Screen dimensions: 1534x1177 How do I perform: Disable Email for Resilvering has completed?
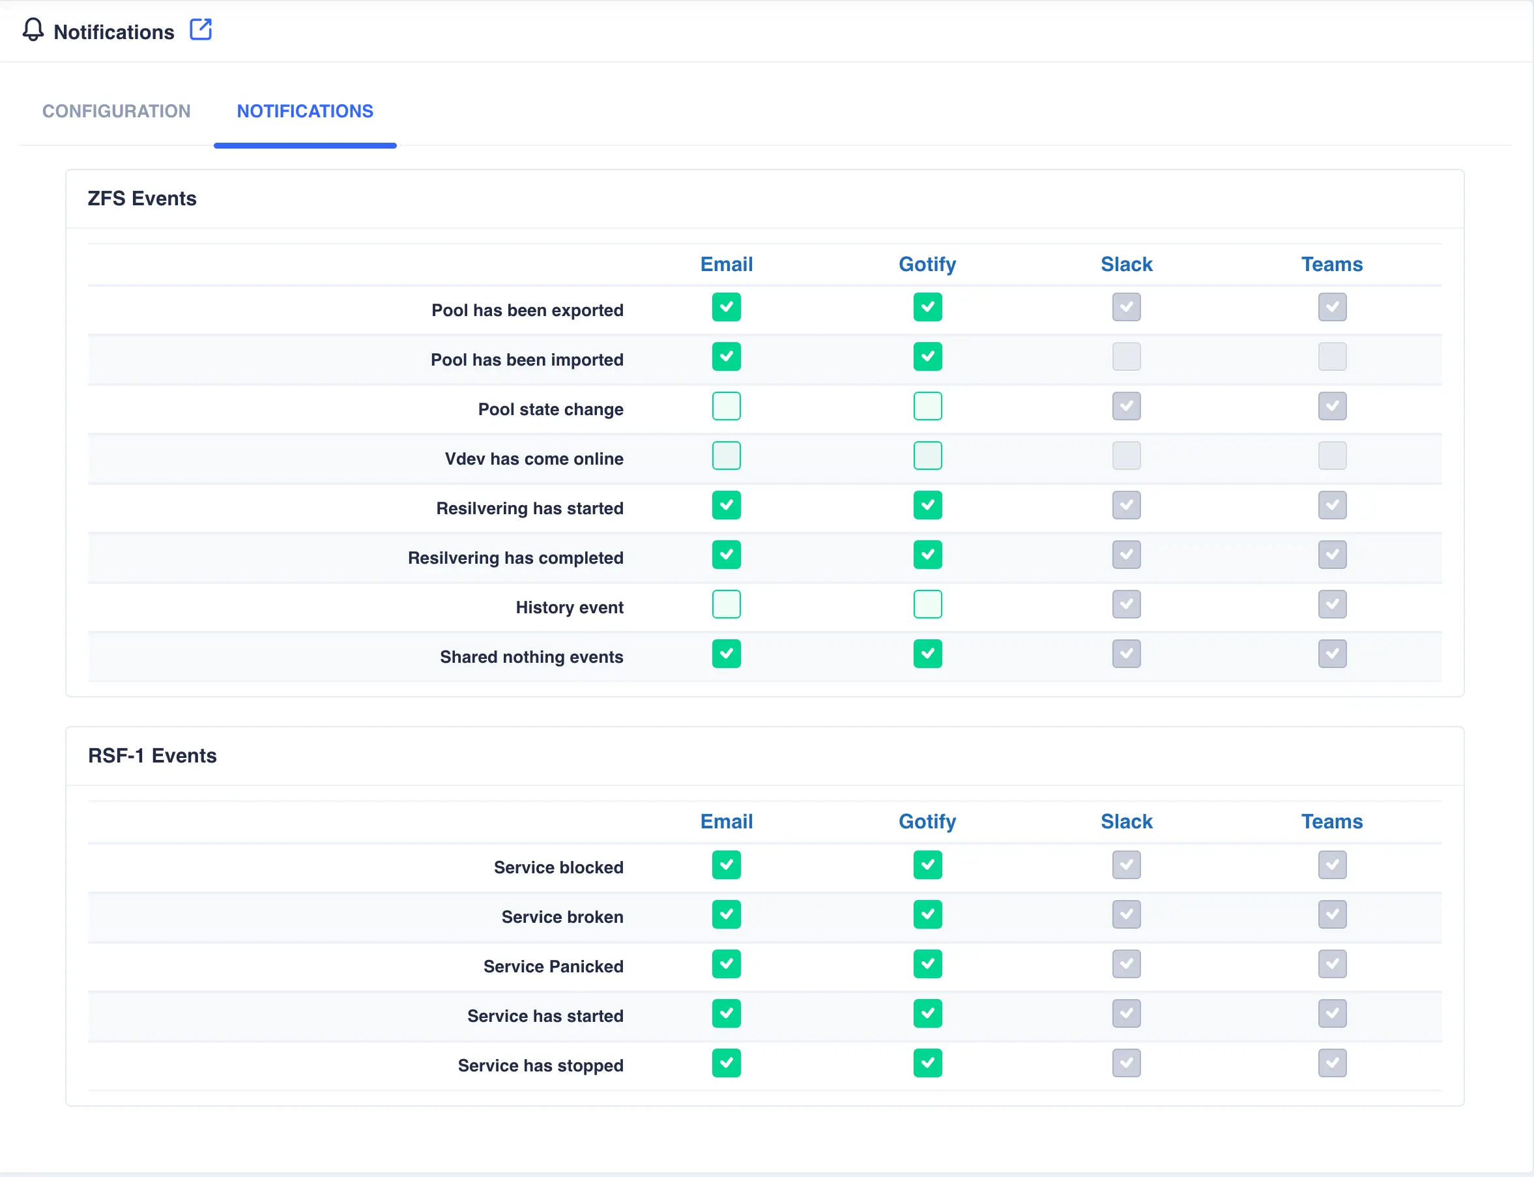(x=727, y=555)
